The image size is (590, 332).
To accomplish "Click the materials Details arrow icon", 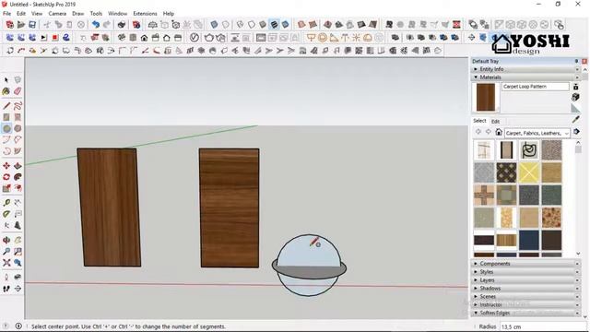I will click(576, 132).
